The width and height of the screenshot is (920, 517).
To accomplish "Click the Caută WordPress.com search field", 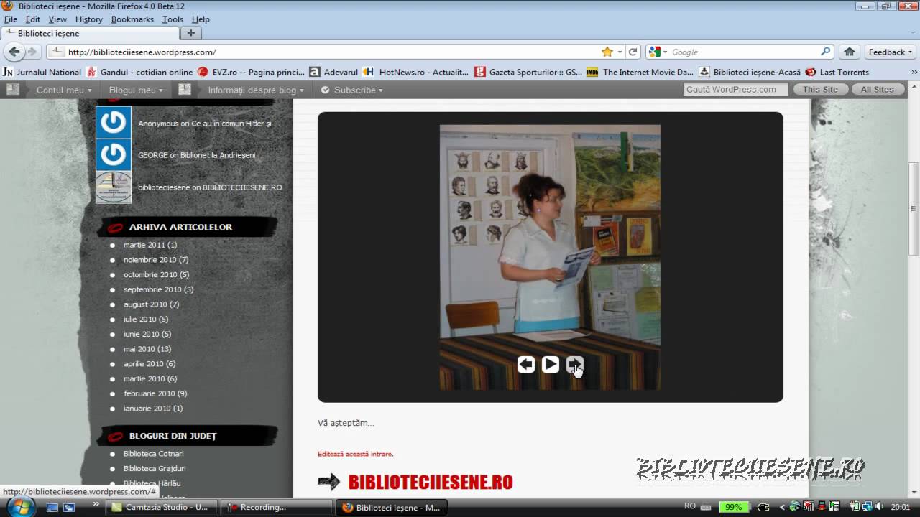I will click(x=735, y=90).
